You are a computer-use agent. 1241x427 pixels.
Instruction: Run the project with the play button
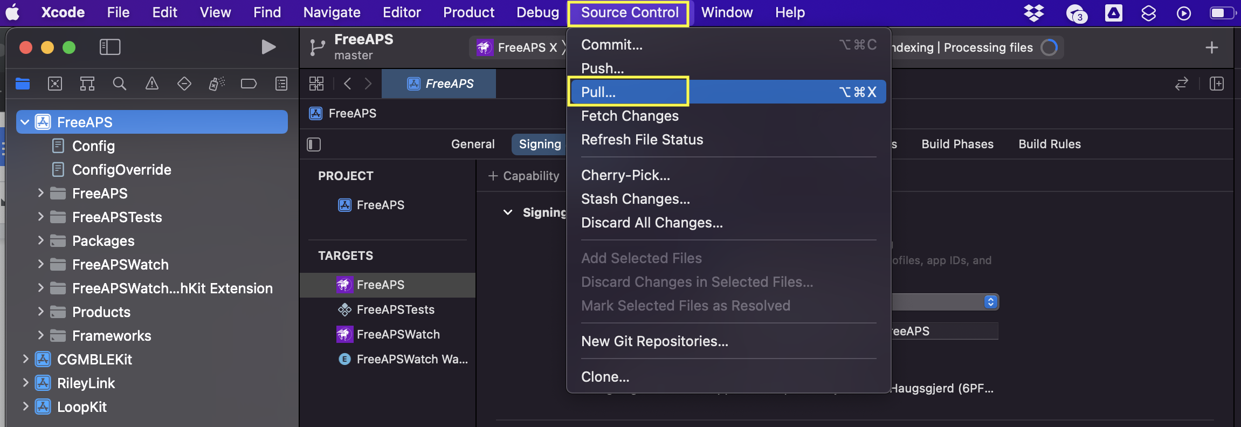pyautogui.click(x=268, y=47)
